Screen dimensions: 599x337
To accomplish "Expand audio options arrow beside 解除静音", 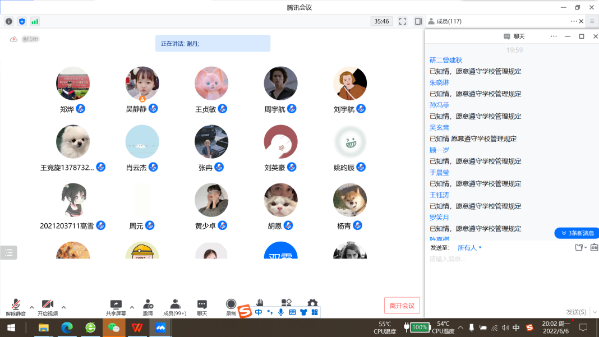I will [x=32, y=307].
